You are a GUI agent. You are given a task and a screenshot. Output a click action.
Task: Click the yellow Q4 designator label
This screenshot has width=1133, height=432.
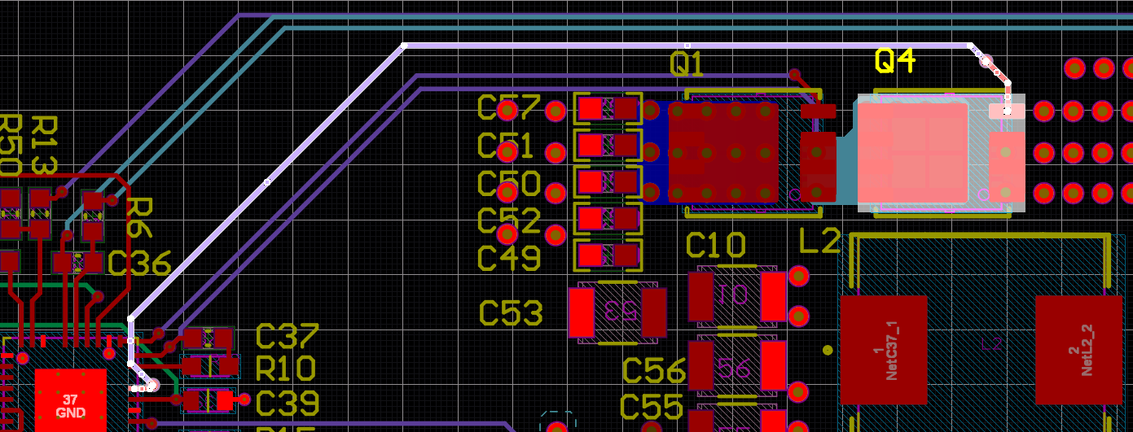pos(894,60)
